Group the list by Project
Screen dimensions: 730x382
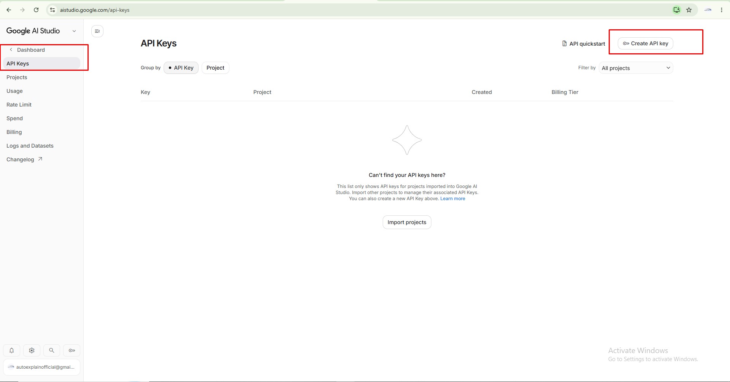pyautogui.click(x=215, y=68)
